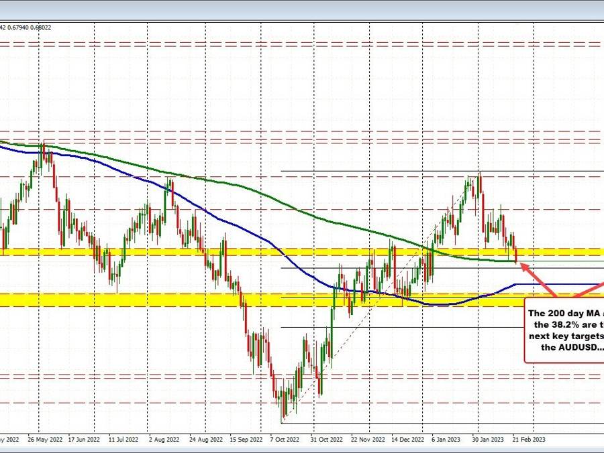
Task: Click the upper yellow horizontal support band
Action: click(134, 252)
